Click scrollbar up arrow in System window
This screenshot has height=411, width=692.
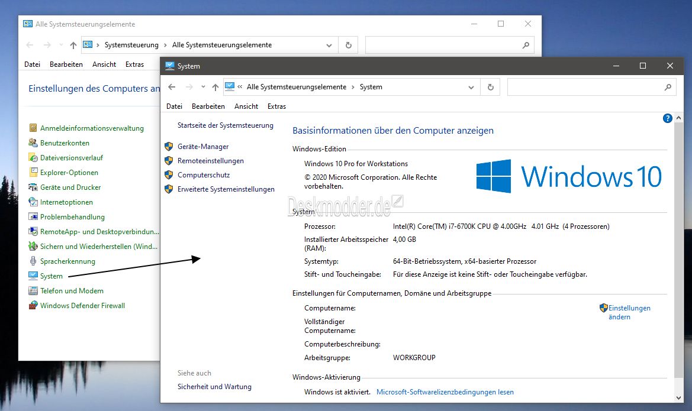pos(679,118)
